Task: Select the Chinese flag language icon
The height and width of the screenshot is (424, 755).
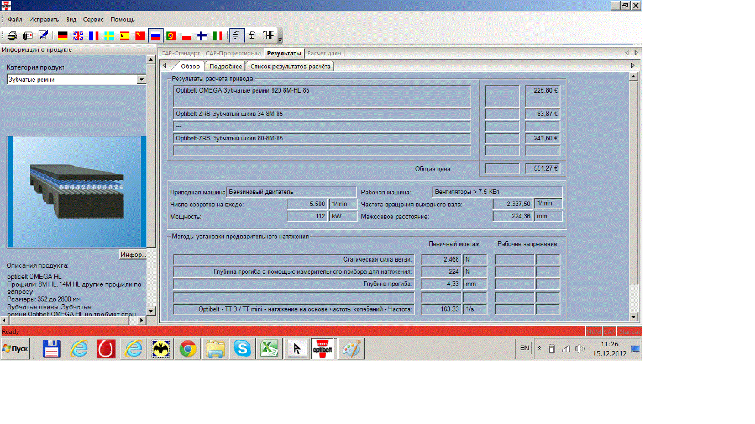Action: 140,36
